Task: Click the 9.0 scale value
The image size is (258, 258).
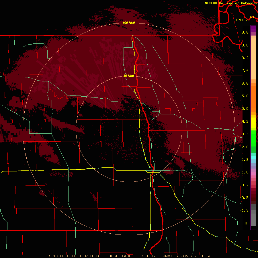Action: click(x=245, y=45)
